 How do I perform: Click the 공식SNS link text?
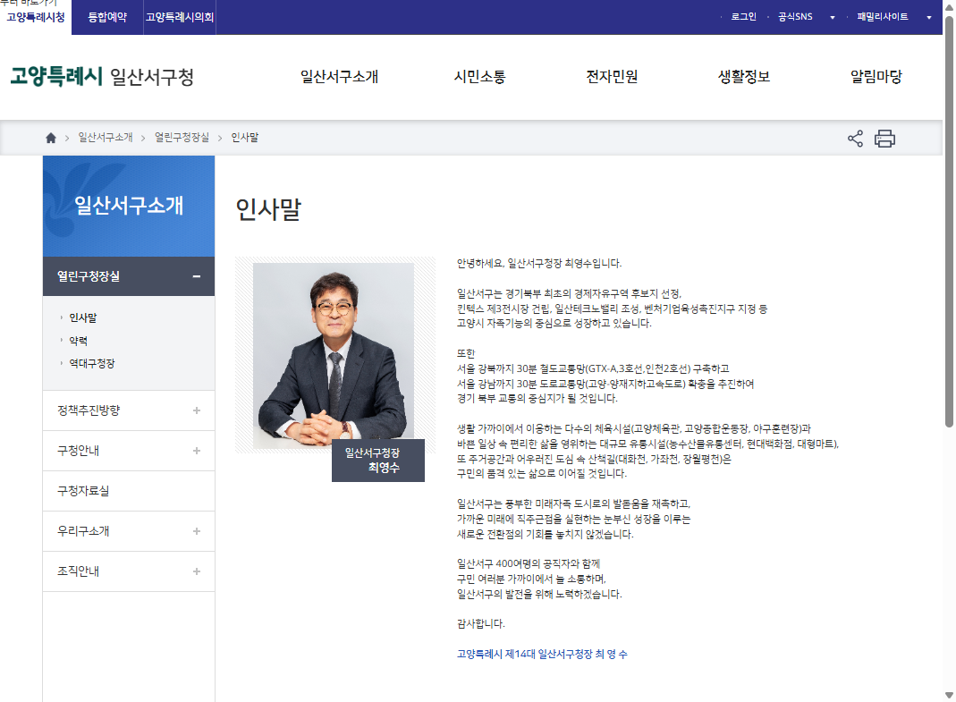(x=795, y=17)
